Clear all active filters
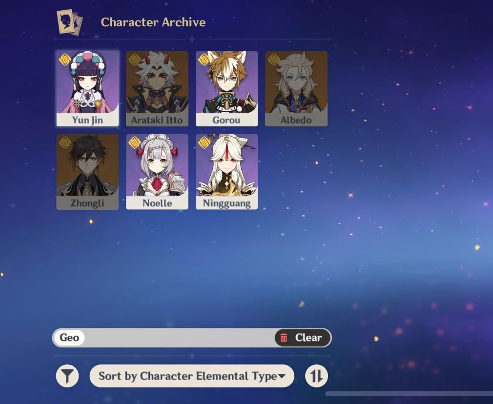 [303, 338]
